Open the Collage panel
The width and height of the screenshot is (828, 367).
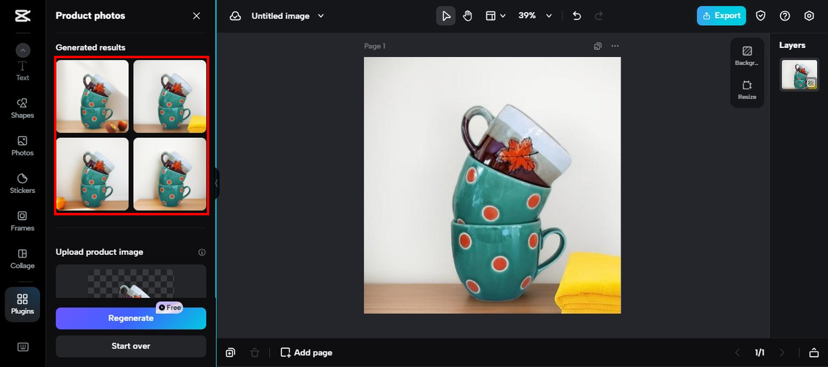(23, 258)
